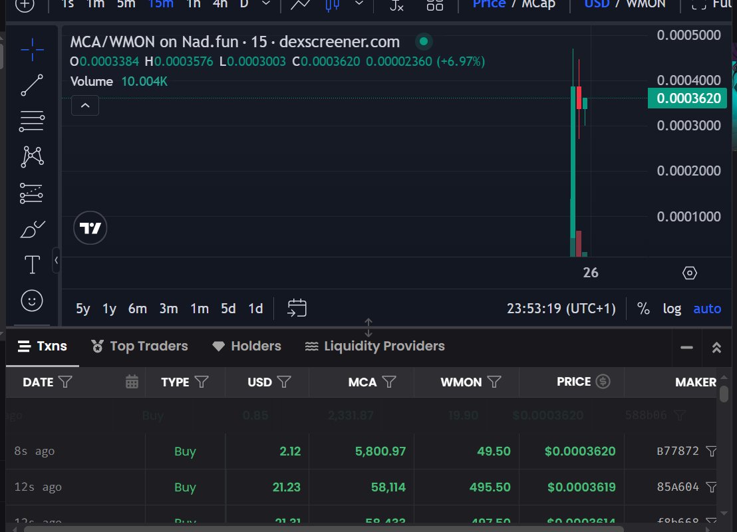
Task: Switch to Liquidity Providers tab
Action: point(374,346)
